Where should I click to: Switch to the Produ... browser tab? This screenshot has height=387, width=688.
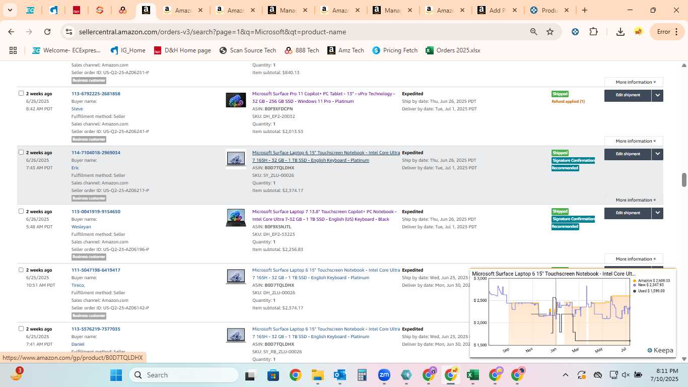coord(549,10)
